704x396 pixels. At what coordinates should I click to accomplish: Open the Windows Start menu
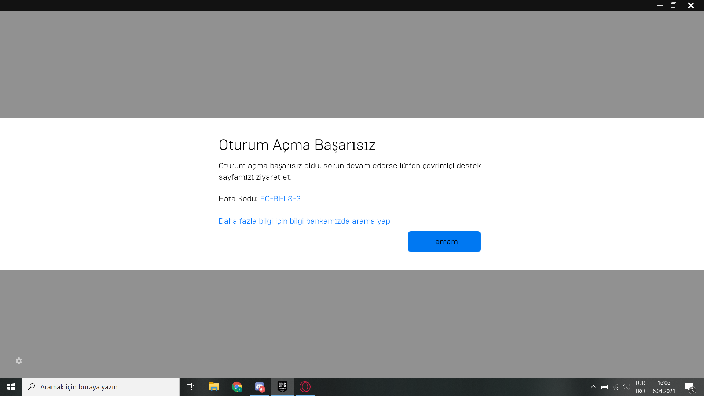[x=11, y=387]
